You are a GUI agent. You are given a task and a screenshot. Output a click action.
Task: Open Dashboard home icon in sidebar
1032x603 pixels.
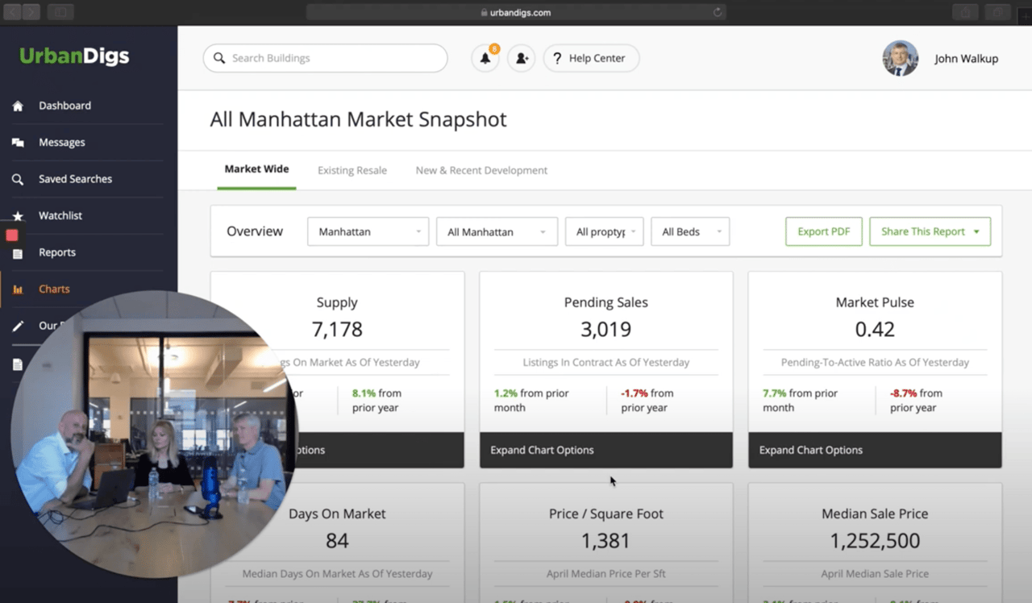tap(18, 106)
